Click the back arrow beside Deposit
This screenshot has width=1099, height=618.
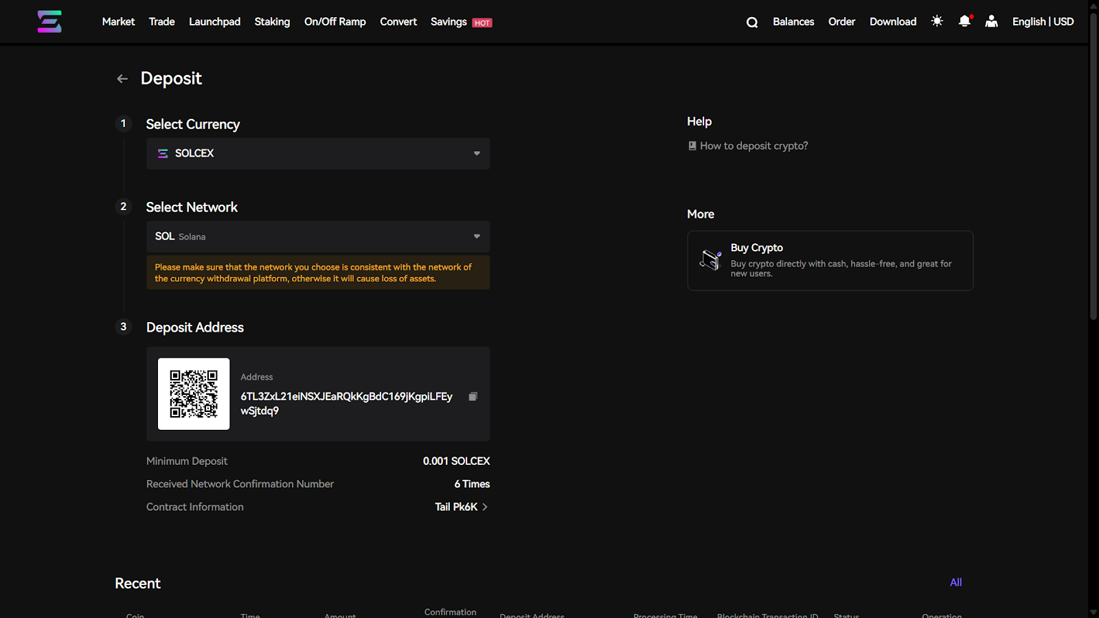click(122, 79)
